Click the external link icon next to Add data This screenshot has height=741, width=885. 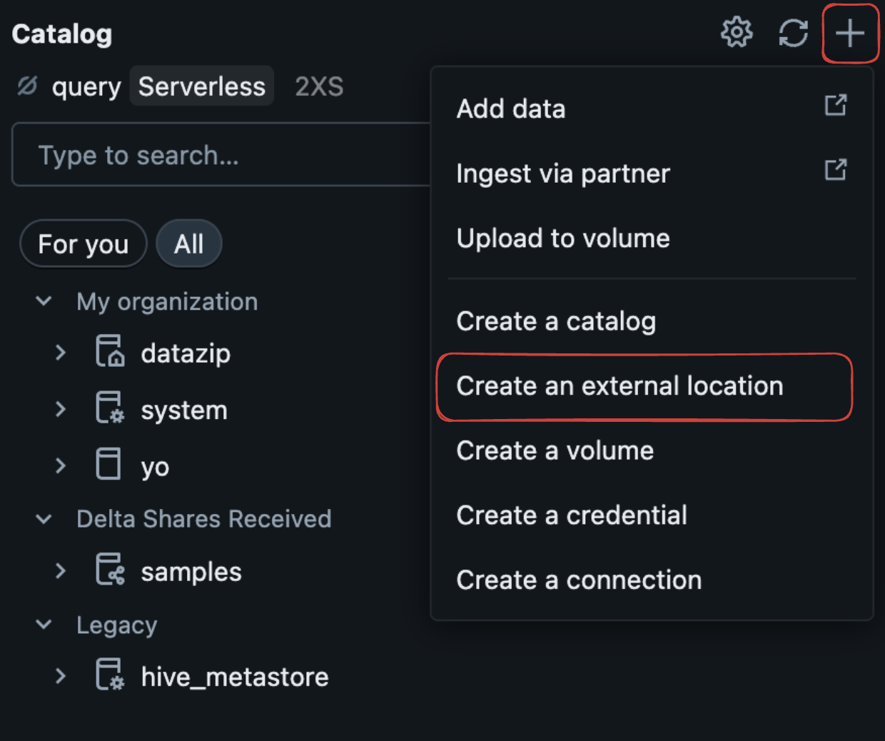pos(836,105)
